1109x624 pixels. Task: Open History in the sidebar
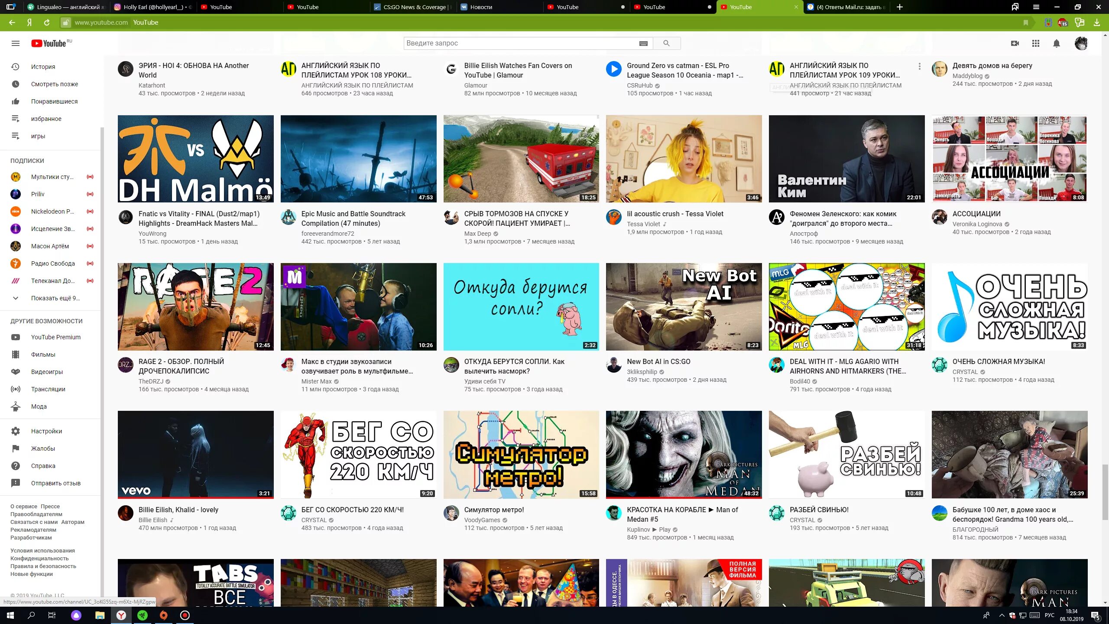click(50, 67)
